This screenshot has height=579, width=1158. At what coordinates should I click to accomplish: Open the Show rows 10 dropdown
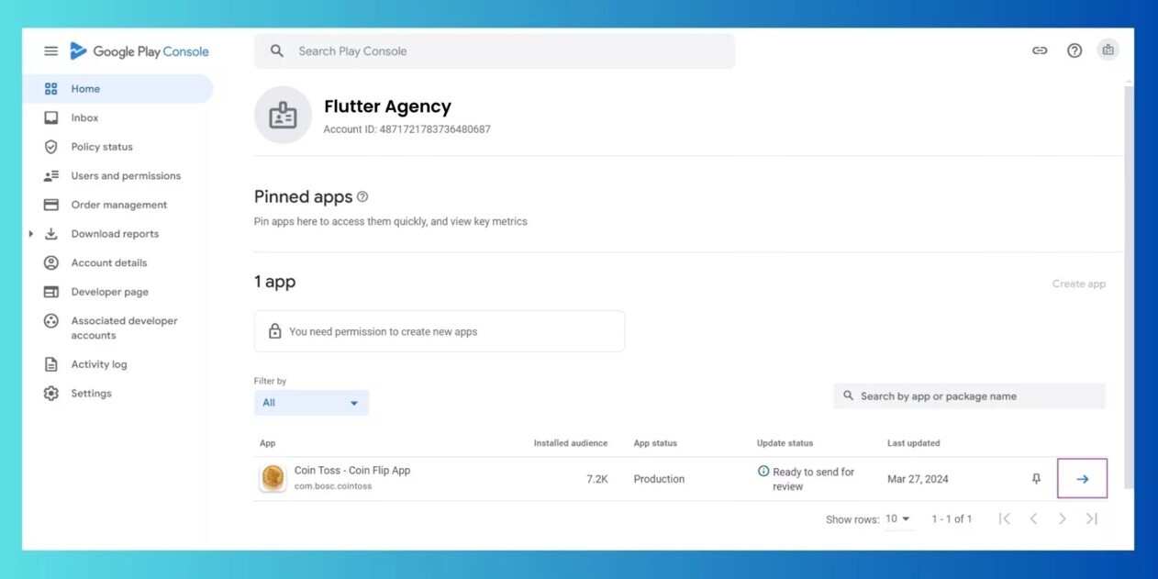tap(897, 518)
